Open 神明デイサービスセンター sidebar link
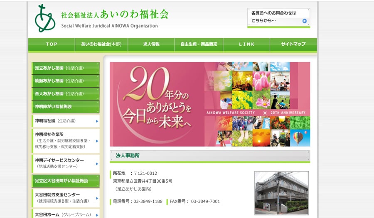 [x=66, y=164]
